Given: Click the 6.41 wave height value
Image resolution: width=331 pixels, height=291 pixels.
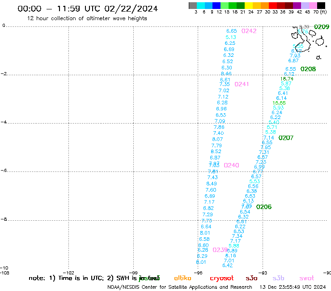Looking at the screenshot, I should pos(283,93).
